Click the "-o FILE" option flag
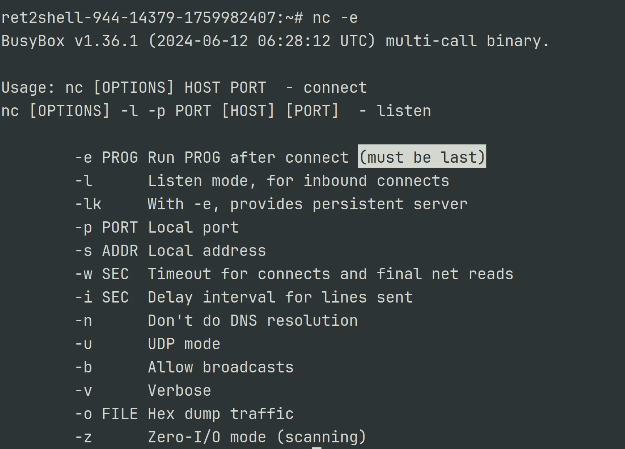 [x=106, y=414]
